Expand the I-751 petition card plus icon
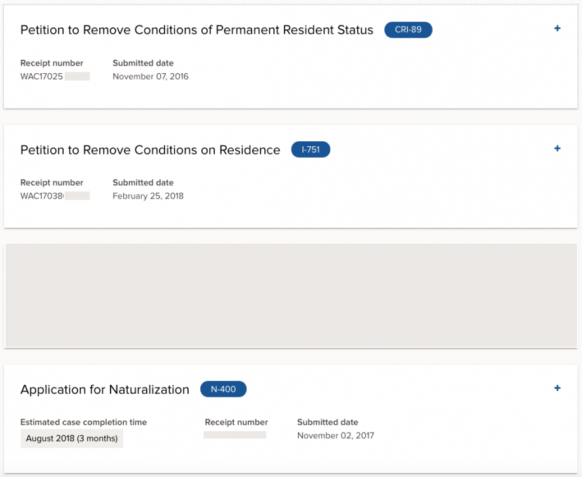 (557, 148)
